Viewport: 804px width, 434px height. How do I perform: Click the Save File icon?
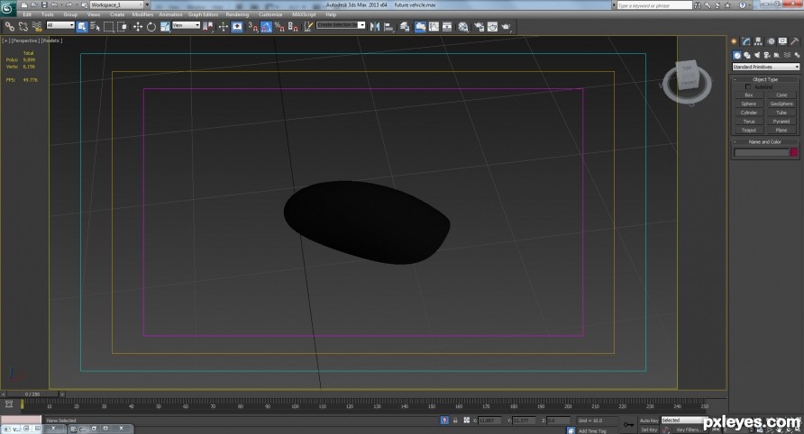pos(44,5)
